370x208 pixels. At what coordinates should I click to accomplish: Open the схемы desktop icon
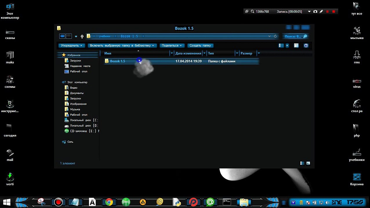point(10,82)
